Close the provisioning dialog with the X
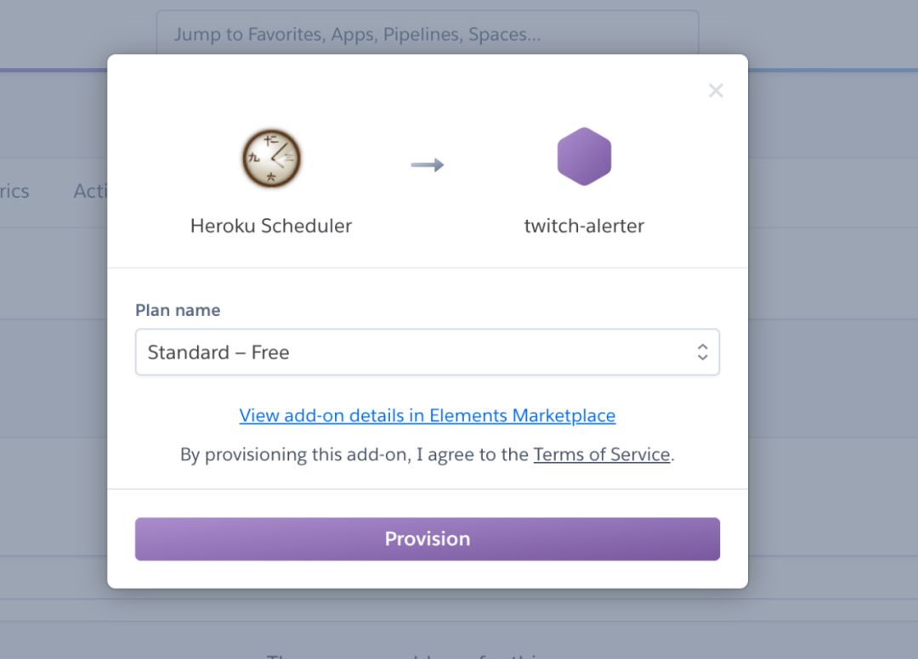Viewport: 918px width, 659px height. 716,91
